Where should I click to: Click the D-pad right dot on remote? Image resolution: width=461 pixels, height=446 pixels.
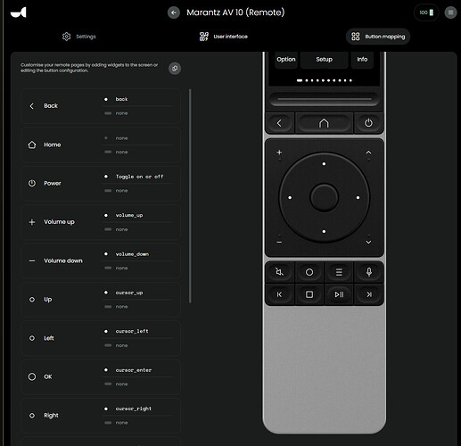pyautogui.click(x=358, y=197)
